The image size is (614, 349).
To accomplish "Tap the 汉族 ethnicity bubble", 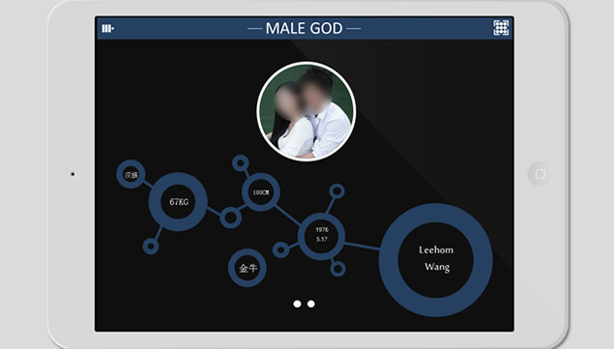I will (131, 174).
